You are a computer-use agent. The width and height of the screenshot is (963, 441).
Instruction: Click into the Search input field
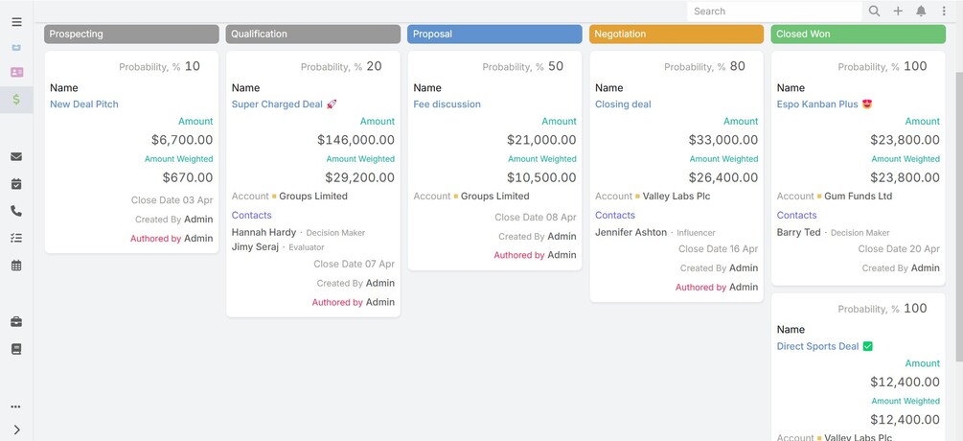coord(772,12)
